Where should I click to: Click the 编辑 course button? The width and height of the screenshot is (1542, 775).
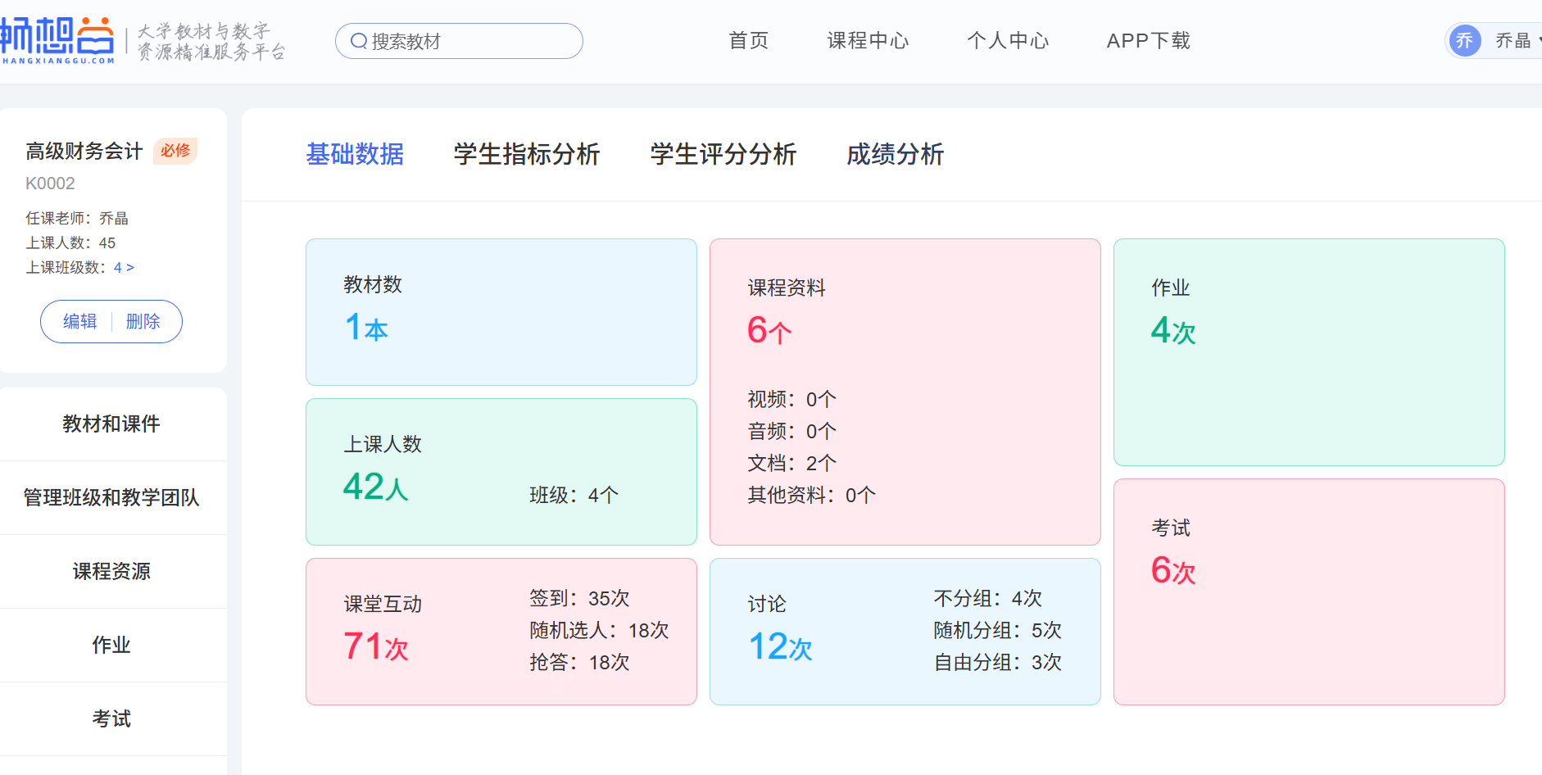(x=80, y=322)
